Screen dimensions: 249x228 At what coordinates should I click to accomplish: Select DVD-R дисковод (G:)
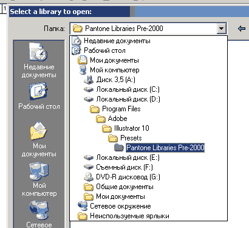tap(148, 177)
